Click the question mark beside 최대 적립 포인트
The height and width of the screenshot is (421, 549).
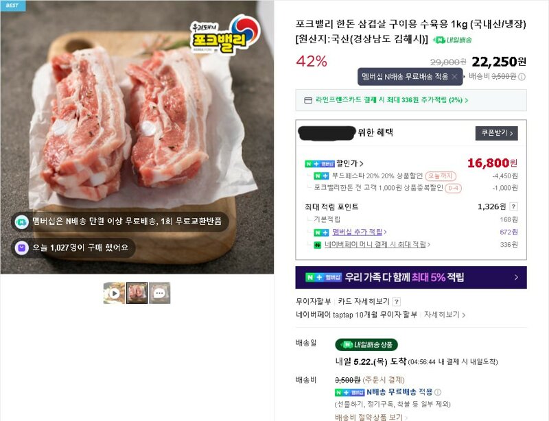coord(513,206)
